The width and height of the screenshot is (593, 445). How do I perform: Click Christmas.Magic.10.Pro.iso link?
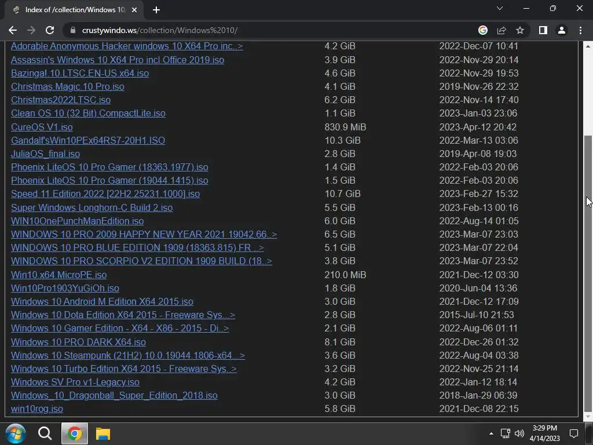pyautogui.click(x=67, y=87)
